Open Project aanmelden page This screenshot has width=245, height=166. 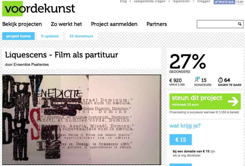point(114,24)
